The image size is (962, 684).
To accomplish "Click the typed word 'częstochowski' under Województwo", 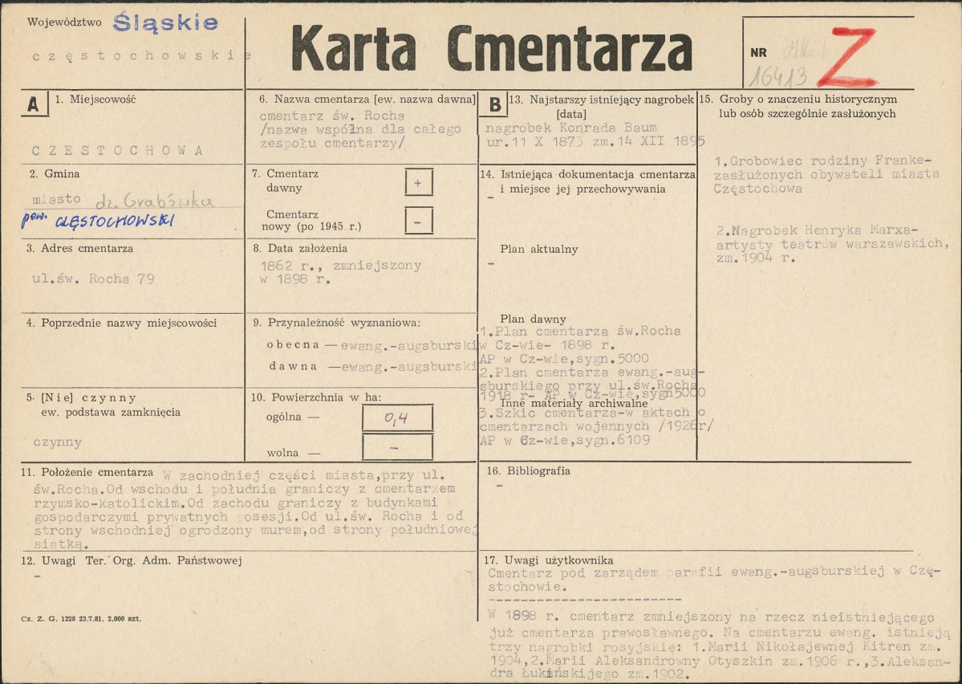I will point(142,55).
